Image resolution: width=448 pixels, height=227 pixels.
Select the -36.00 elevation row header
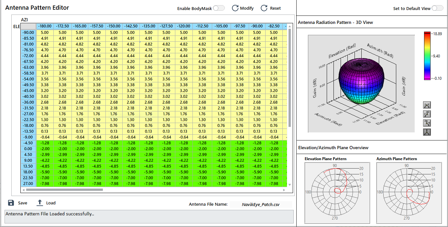(x=28, y=102)
